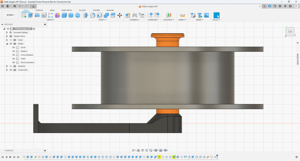Select the Fillet tool
300x161 pixels.
click(x=92, y=15)
